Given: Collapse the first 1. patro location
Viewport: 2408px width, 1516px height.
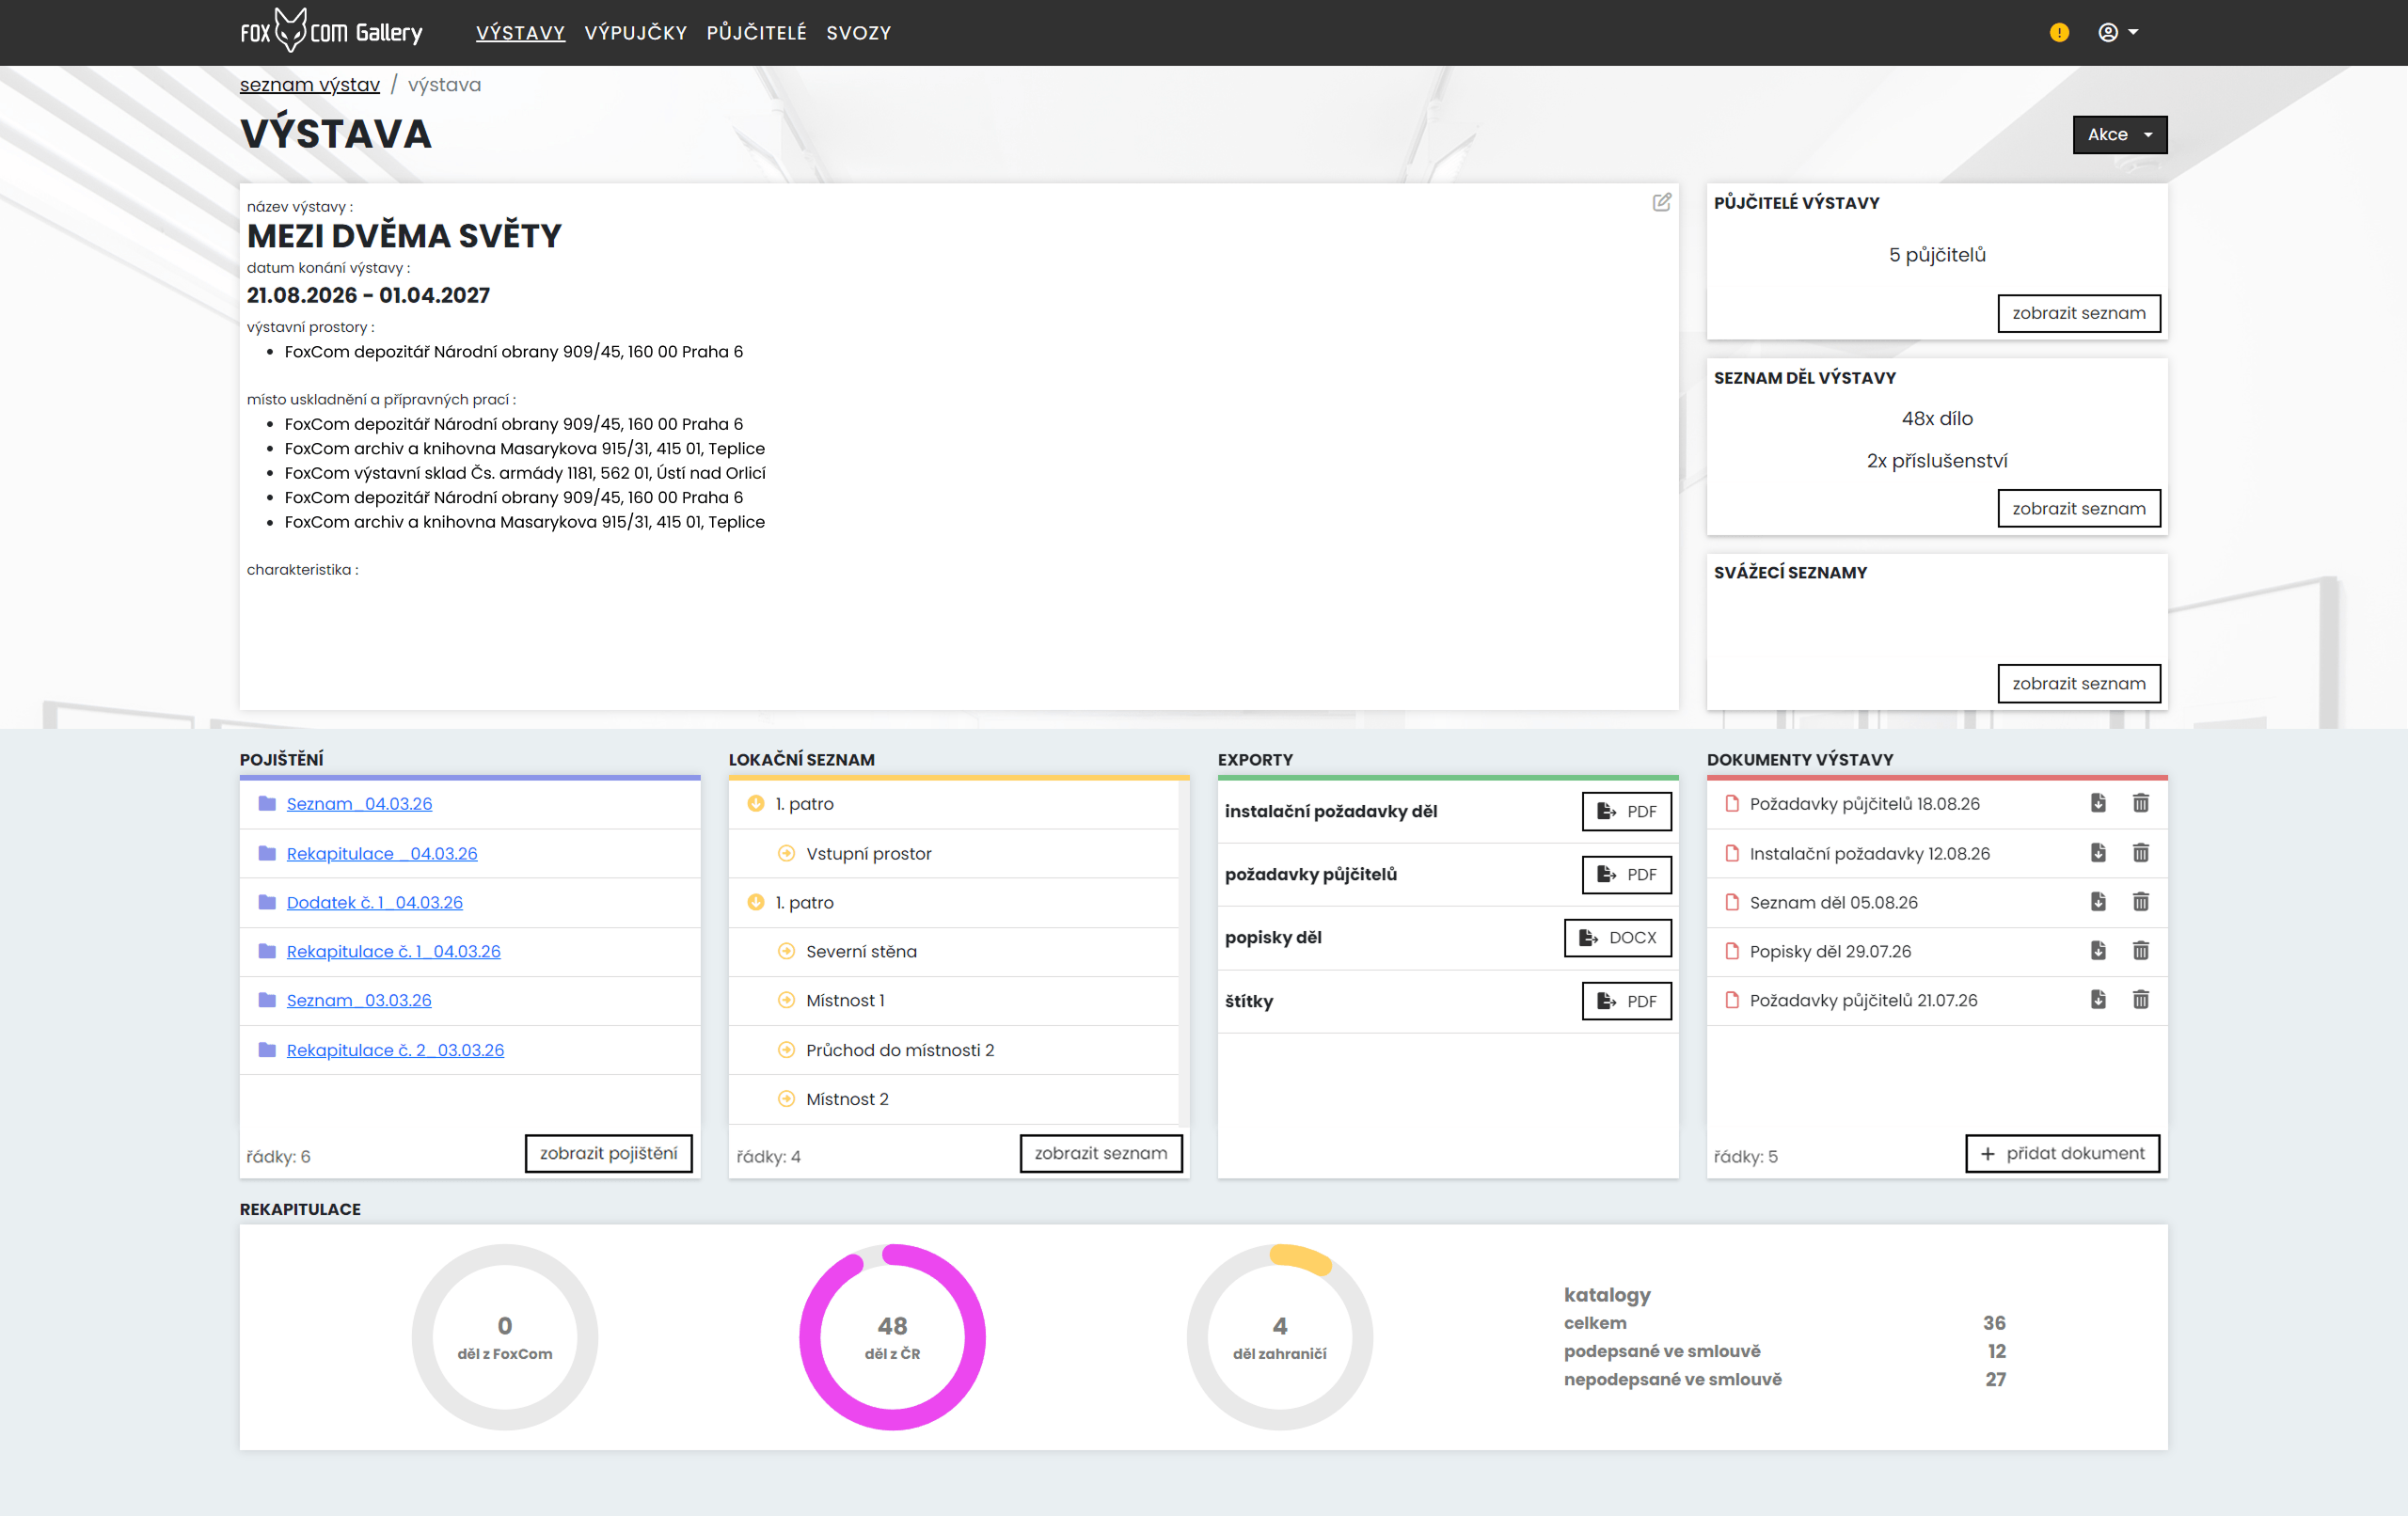Looking at the screenshot, I should click(756, 803).
